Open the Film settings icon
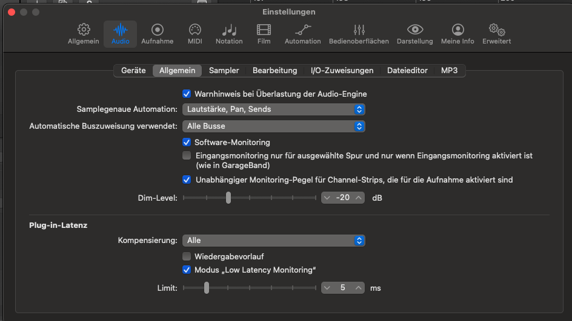 (264, 30)
